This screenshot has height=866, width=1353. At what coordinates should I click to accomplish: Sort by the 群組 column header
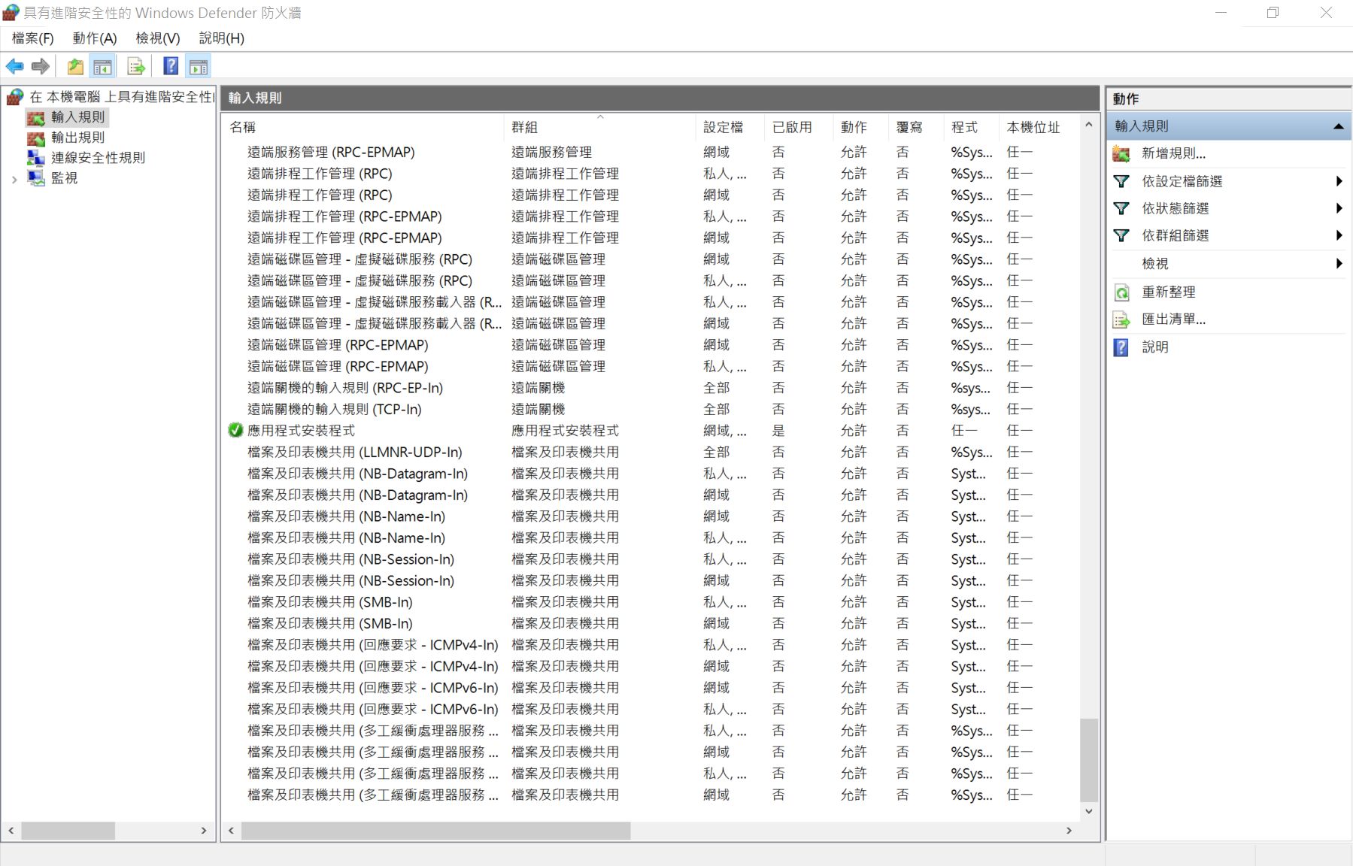click(x=600, y=127)
